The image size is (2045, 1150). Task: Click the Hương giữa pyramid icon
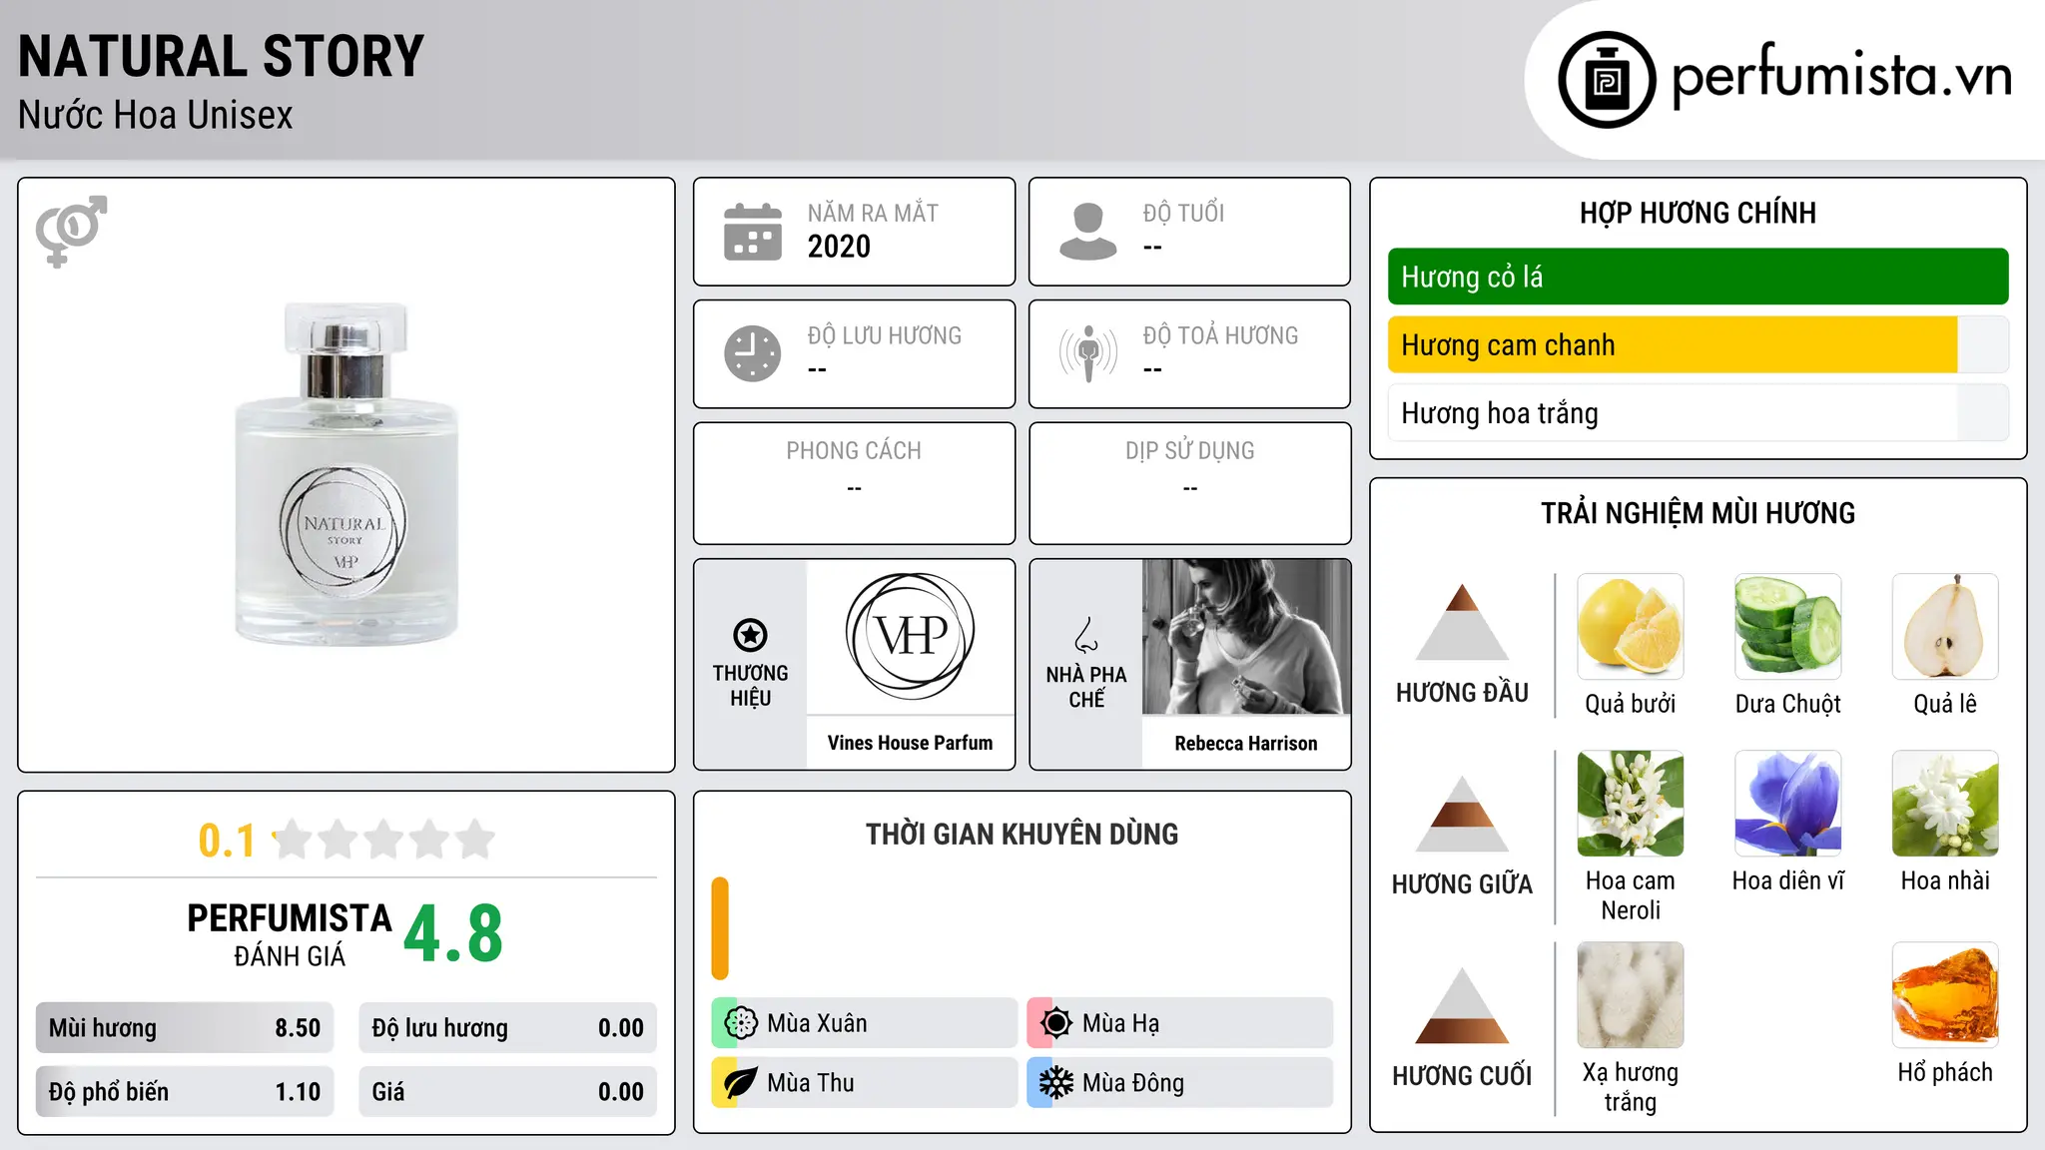point(1462,814)
